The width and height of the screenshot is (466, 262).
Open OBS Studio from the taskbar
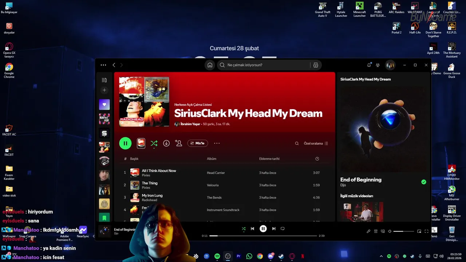pyautogui.click(x=228, y=256)
